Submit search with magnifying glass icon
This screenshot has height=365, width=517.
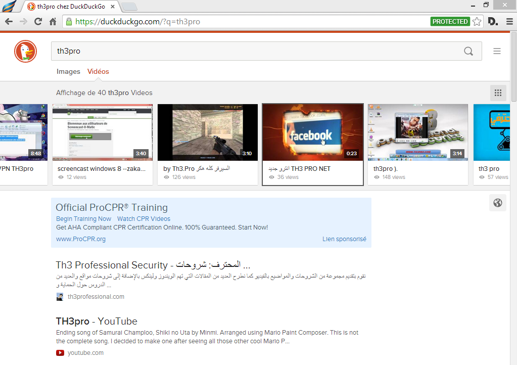pos(468,51)
